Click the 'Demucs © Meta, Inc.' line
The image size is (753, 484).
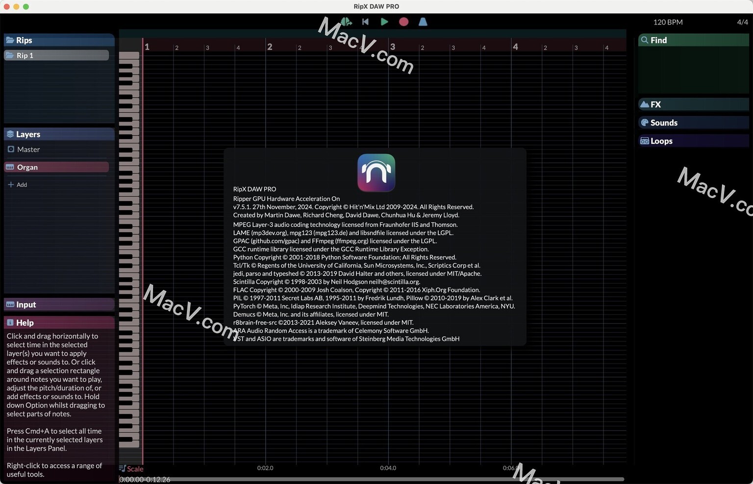(311, 315)
